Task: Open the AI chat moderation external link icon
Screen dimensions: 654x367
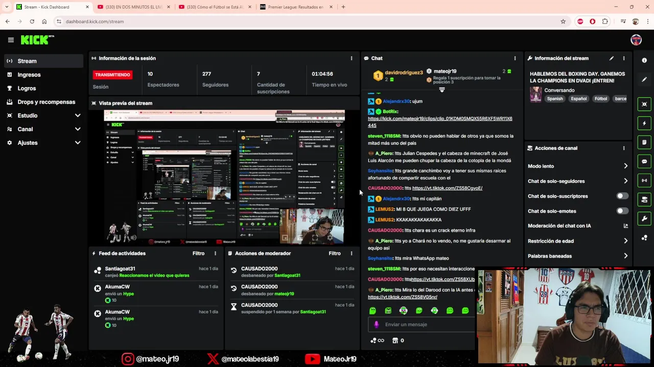Action: [625, 226]
